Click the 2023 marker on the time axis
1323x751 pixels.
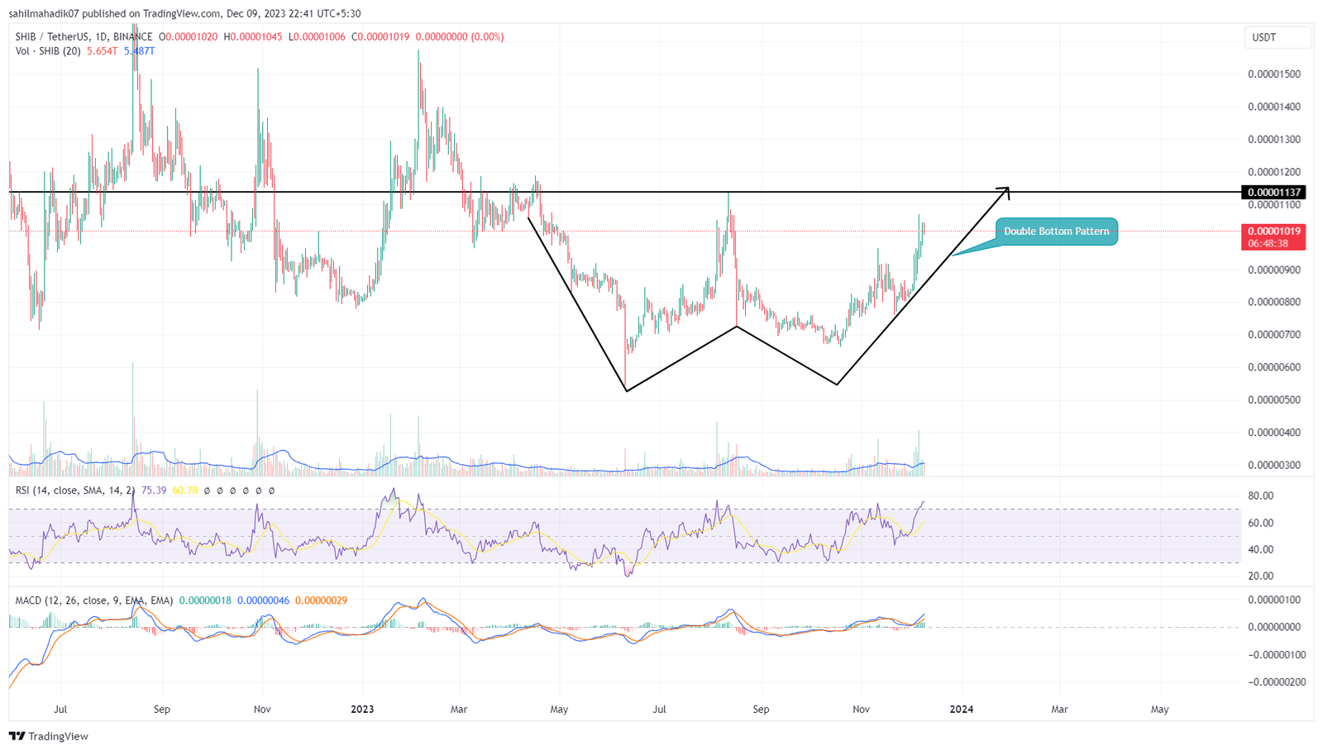coord(362,709)
